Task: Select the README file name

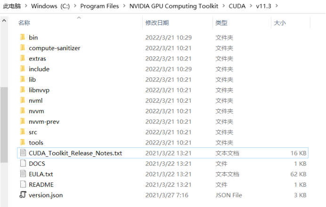Action: click(x=41, y=184)
